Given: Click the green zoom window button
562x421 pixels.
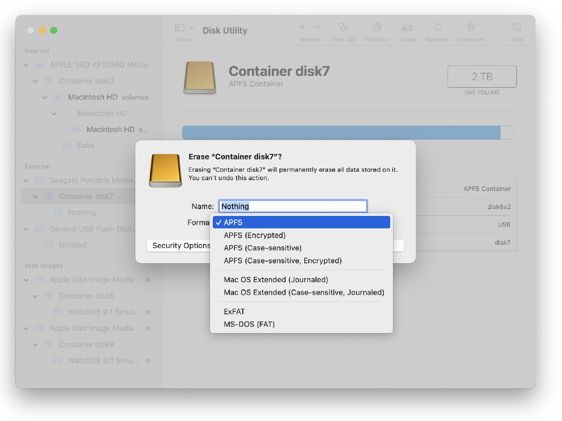Looking at the screenshot, I should (54, 31).
